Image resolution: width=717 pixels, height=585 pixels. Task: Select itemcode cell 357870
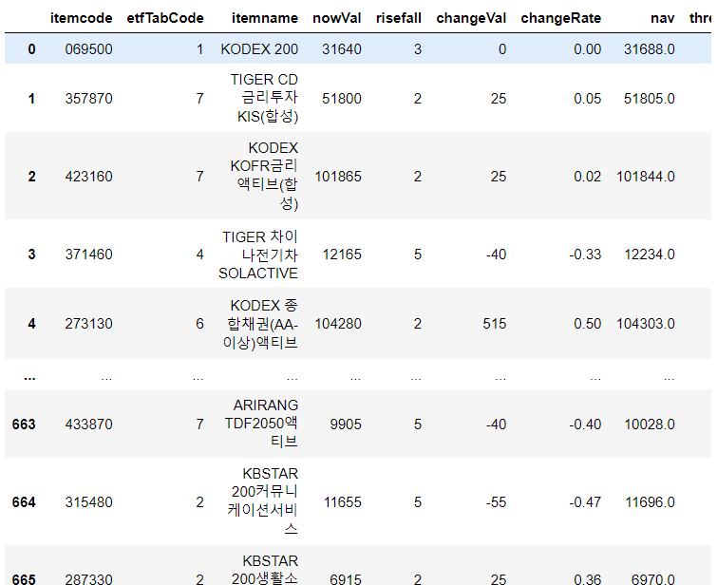click(88, 99)
